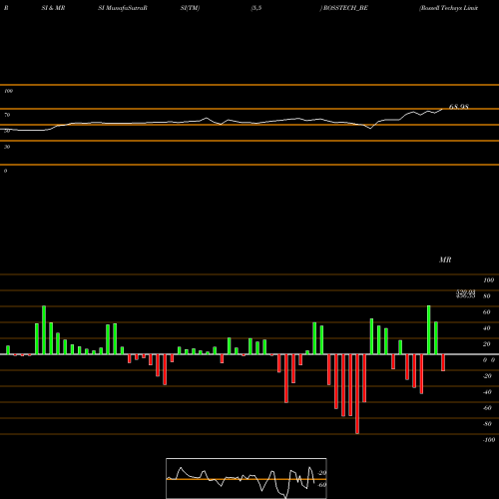Click the -40 label on MR axis
This screenshot has height=499, width=499.
[487, 392]
